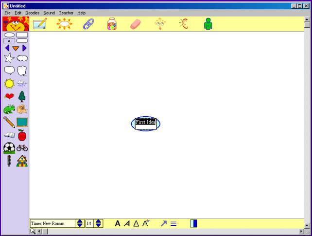
Task: Click the RapidFire sun-bubble icon
Action: coord(64,24)
